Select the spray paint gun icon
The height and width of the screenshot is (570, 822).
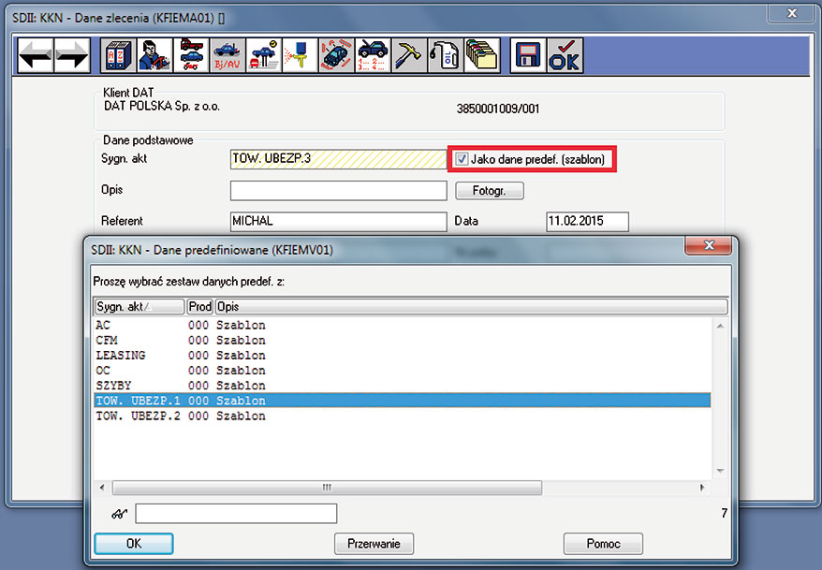(x=299, y=55)
